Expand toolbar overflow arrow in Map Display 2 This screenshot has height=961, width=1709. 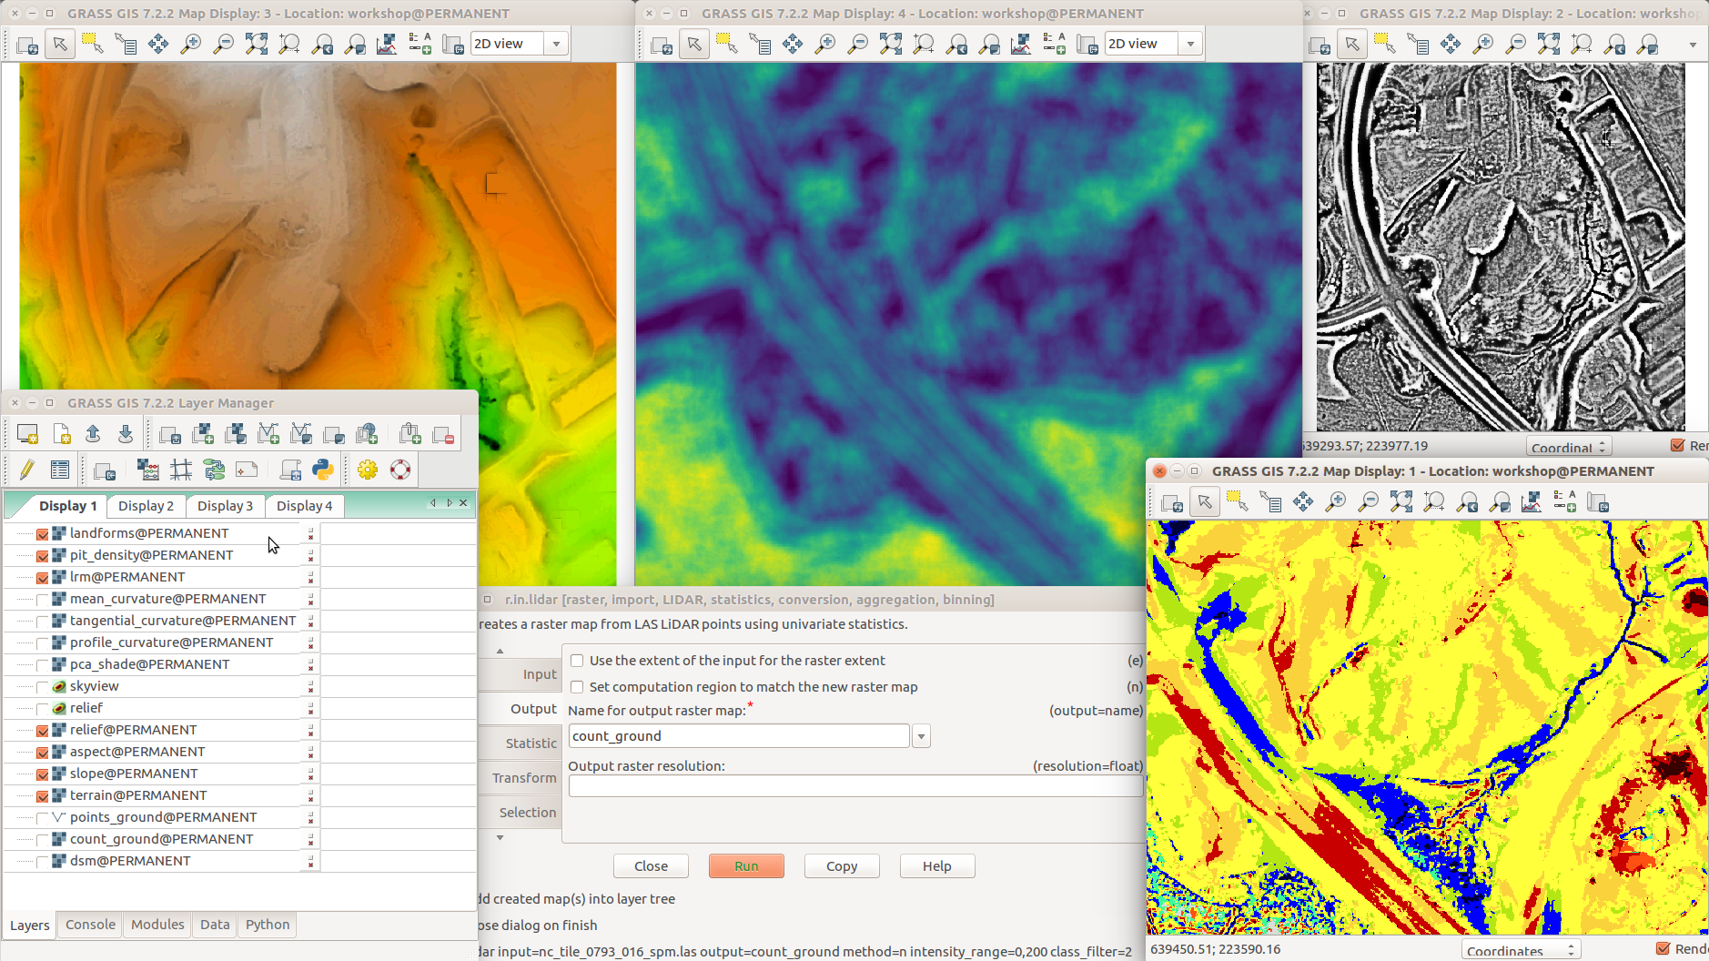click(1693, 45)
